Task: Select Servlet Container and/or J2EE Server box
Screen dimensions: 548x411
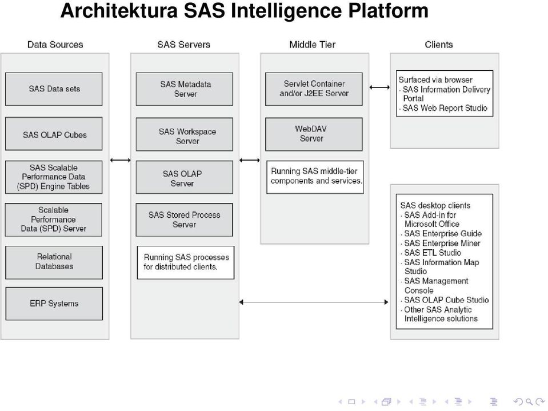Action: 314,89
